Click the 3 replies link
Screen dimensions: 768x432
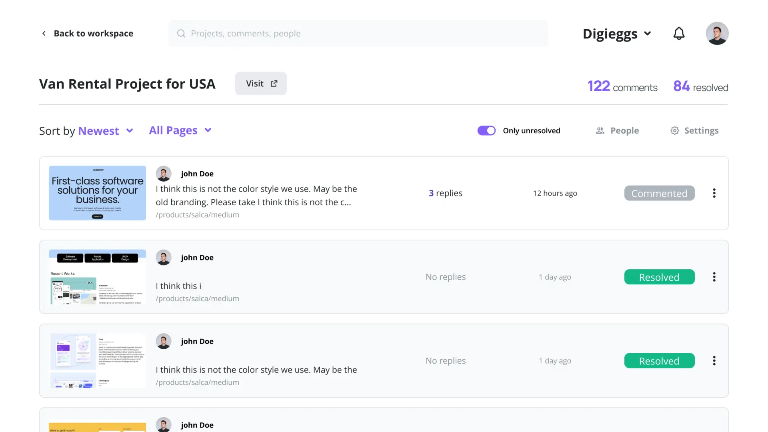click(446, 193)
